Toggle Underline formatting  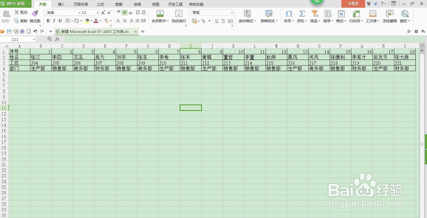pos(60,20)
